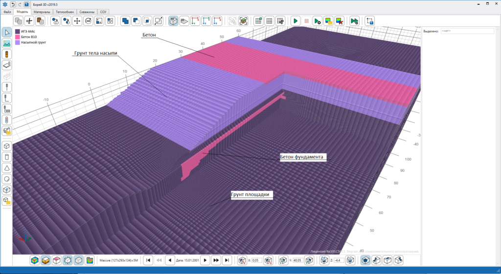
Task: Click the Массив (127x293x134)=5М text
Action: click(119, 260)
